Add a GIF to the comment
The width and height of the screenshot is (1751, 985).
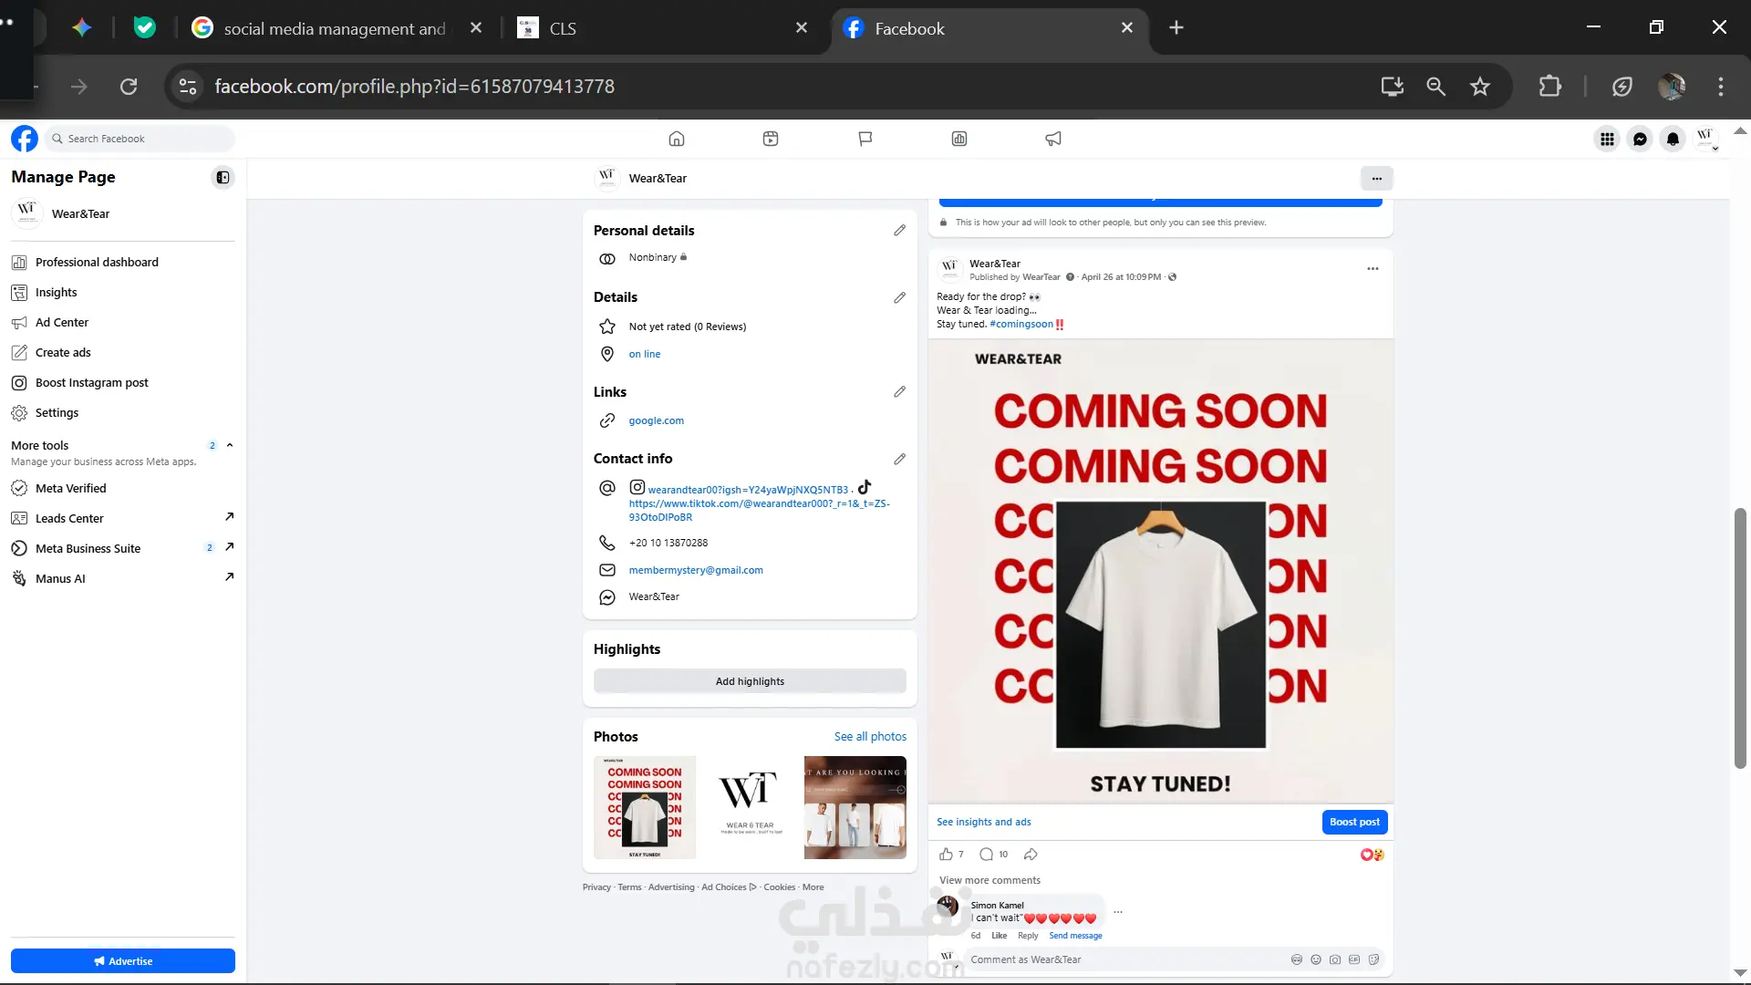(x=1354, y=959)
